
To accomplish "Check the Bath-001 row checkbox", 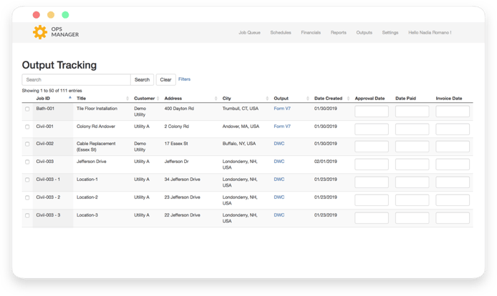I will tap(27, 109).
